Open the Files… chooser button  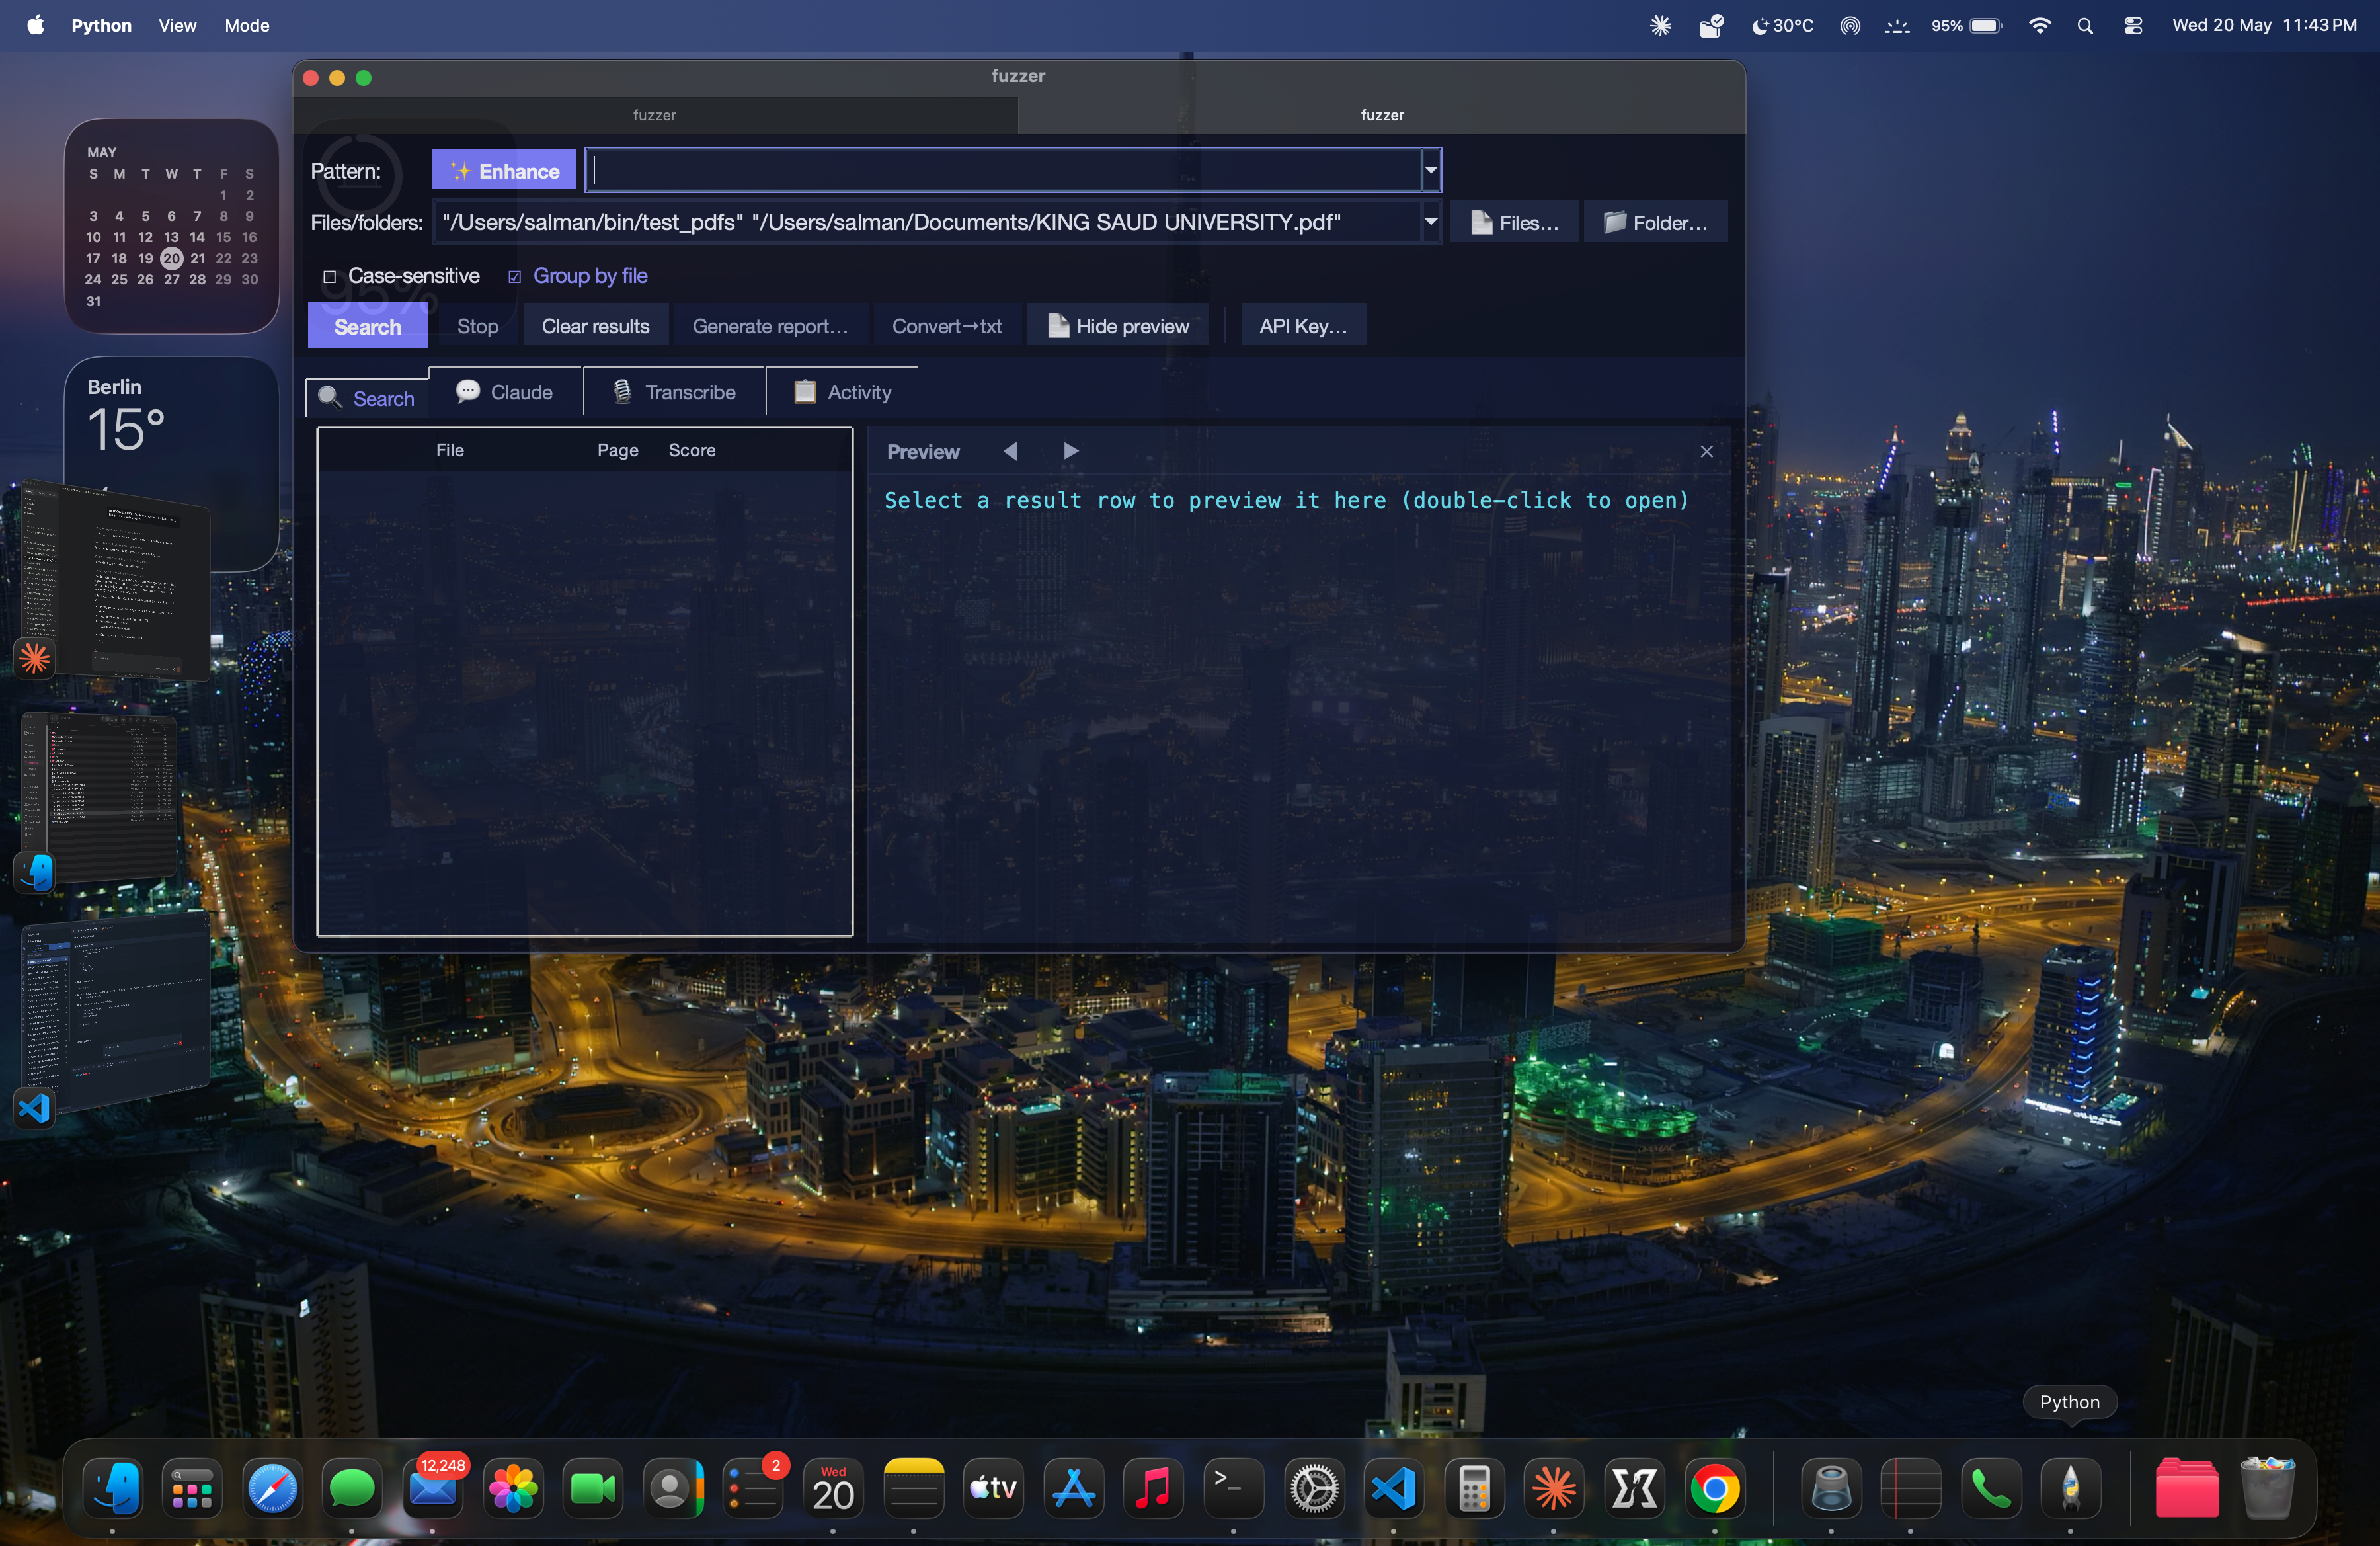(x=1514, y=222)
